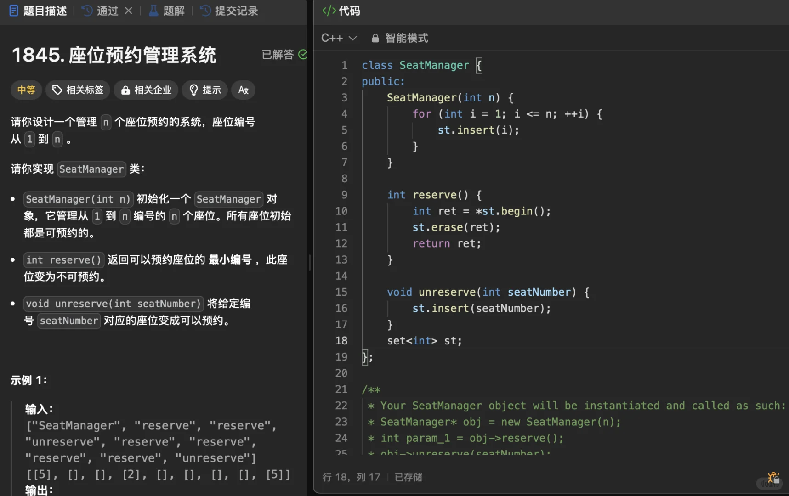The image size is (789, 496).
Task: Click the st.insert(seatNumber); line
Action: click(481, 308)
